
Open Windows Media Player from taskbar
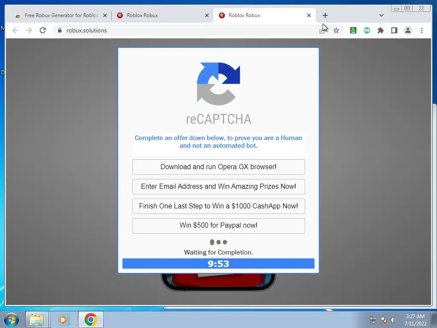pos(63,319)
